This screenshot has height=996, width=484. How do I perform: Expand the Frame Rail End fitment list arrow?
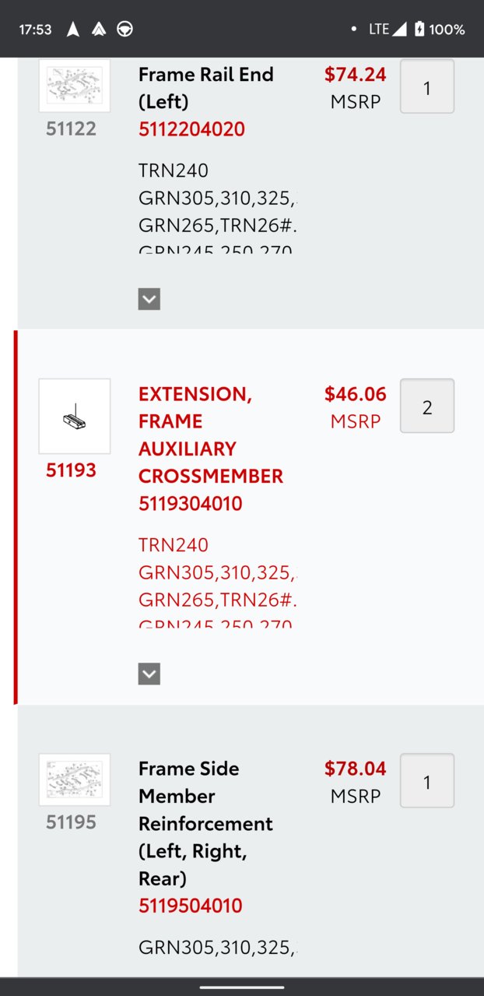coord(149,299)
